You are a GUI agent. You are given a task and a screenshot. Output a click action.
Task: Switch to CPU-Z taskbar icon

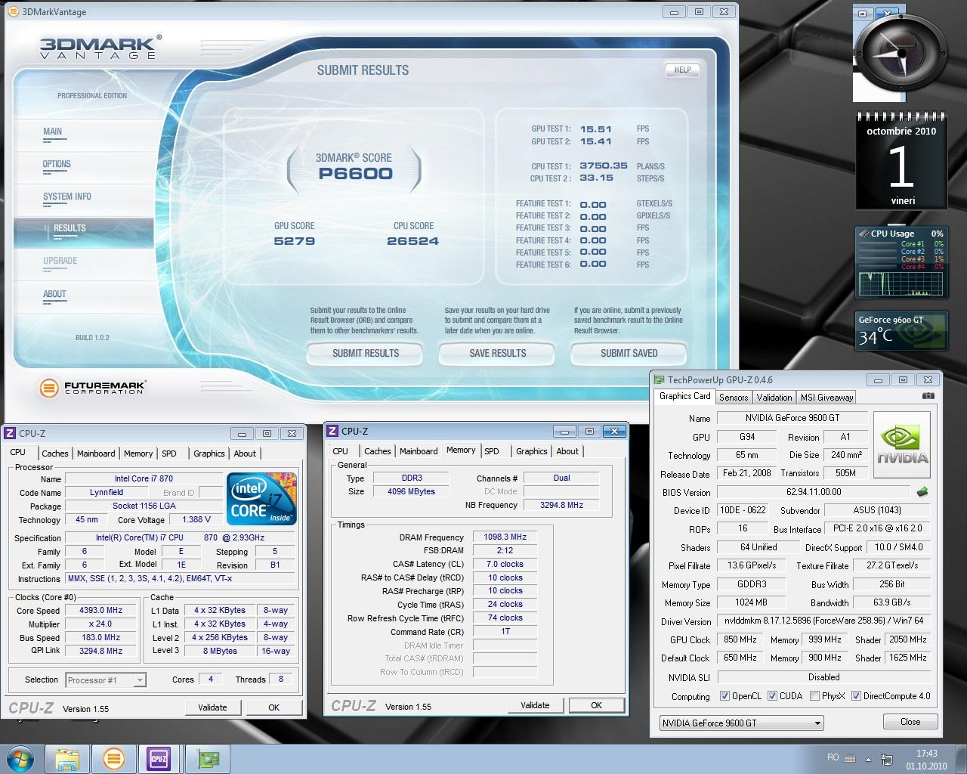159,758
